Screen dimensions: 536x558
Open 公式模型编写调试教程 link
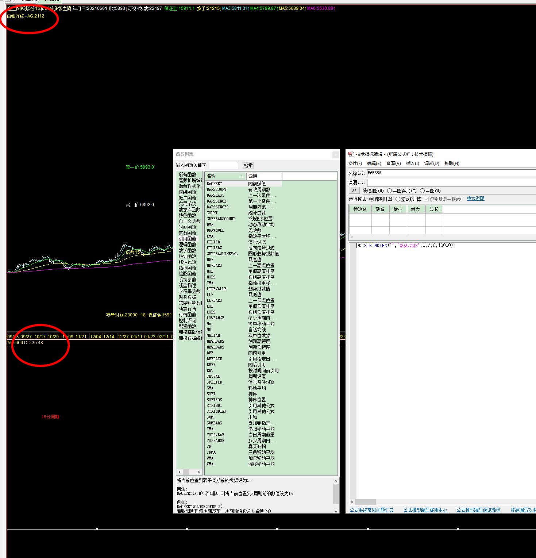pos(478,510)
